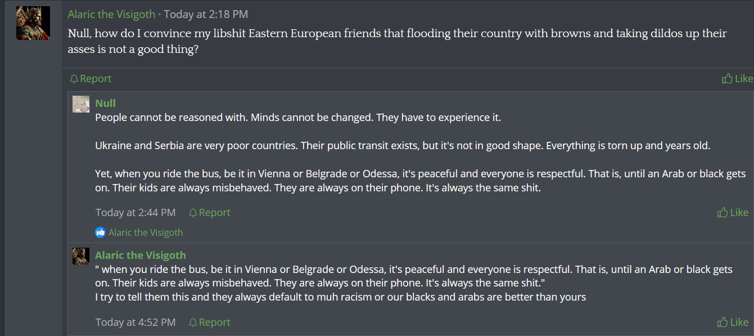The width and height of the screenshot is (754, 336).
Task: Click the blue thumbs-up reaction badge
Action: [101, 232]
